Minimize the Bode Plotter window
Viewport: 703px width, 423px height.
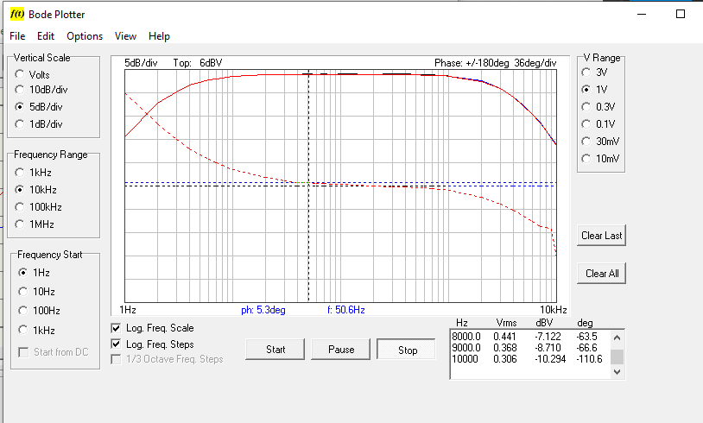tap(642, 14)
